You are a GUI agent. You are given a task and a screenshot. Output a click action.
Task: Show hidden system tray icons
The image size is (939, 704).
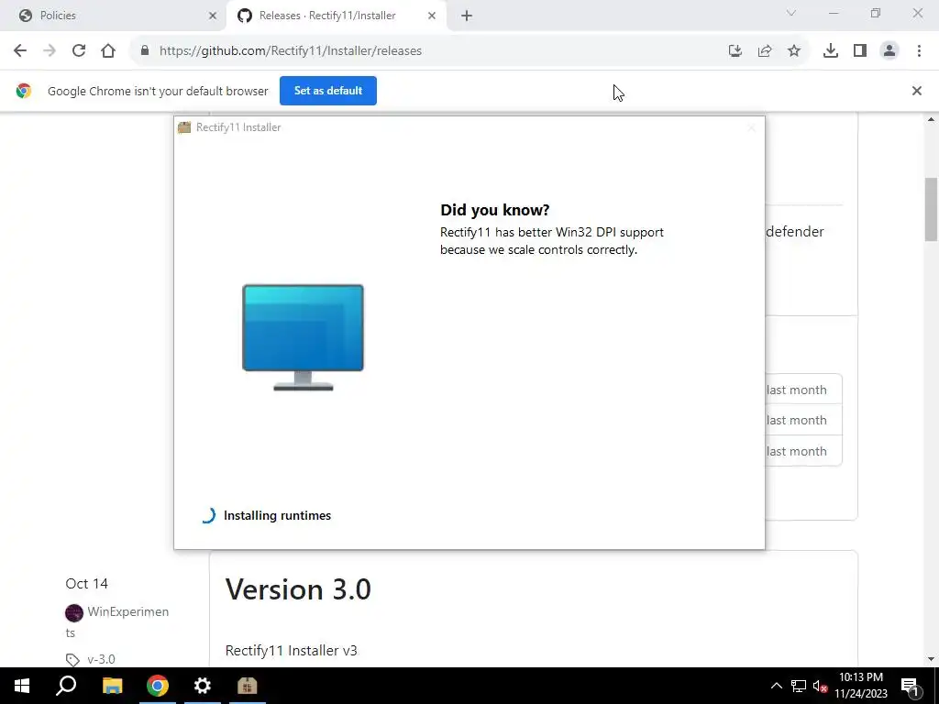(x=776, y=686)
